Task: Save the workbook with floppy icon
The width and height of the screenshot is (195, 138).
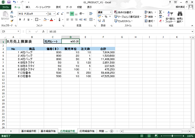Action: [9, 2]
